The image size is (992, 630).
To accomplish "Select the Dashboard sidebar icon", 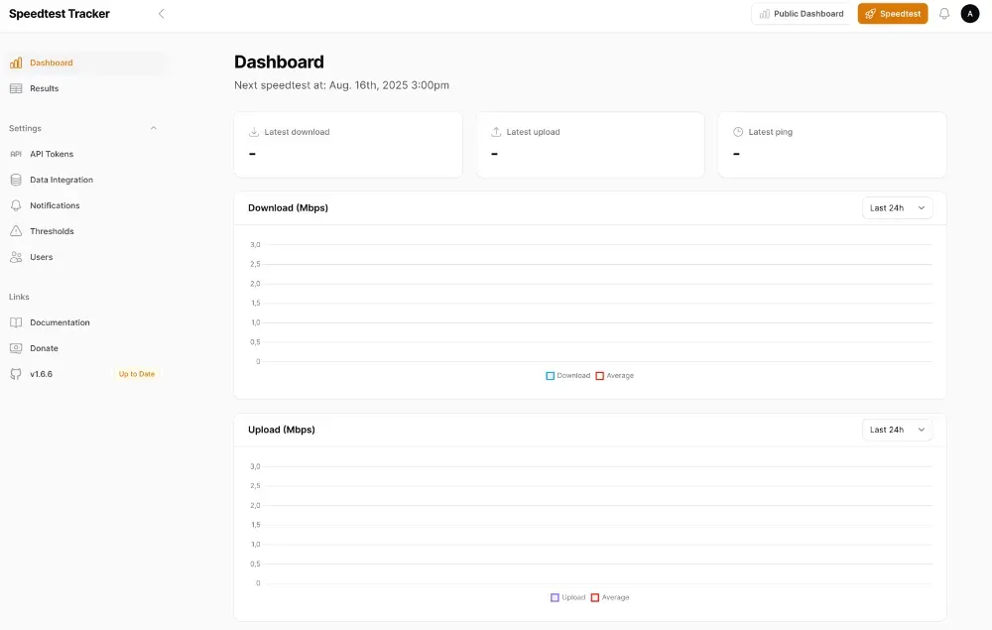I will click(x=15, y=63).
